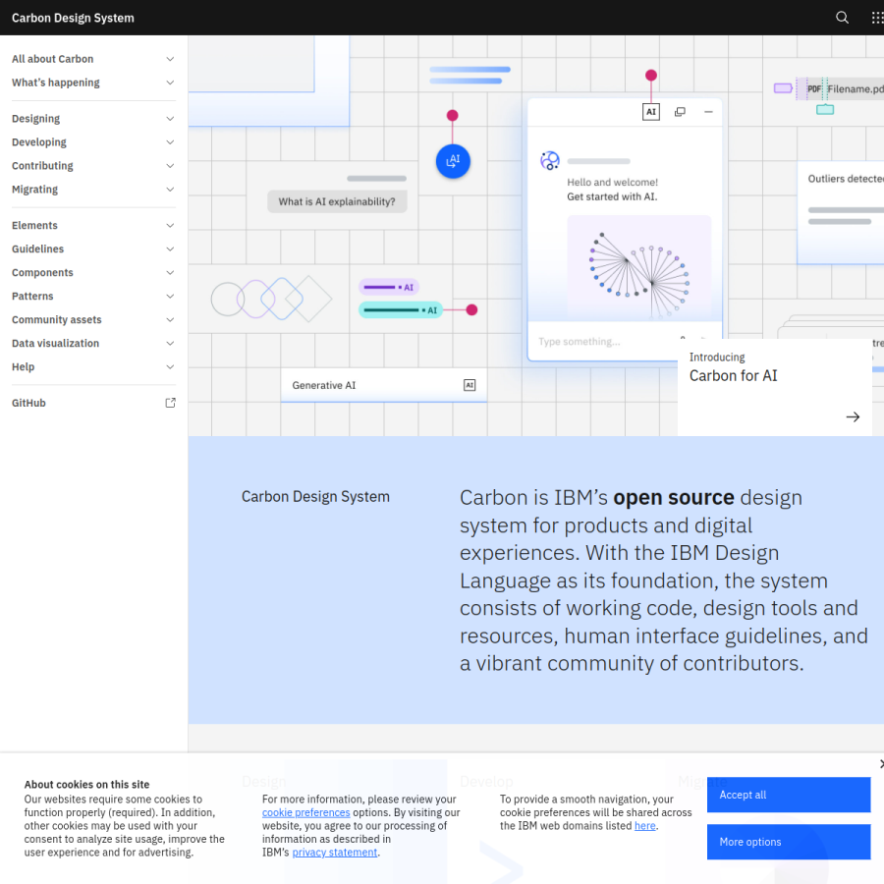Open the app switcher grid icon
This screenshot has height=884, width=884.
click(x=877, y=18)
